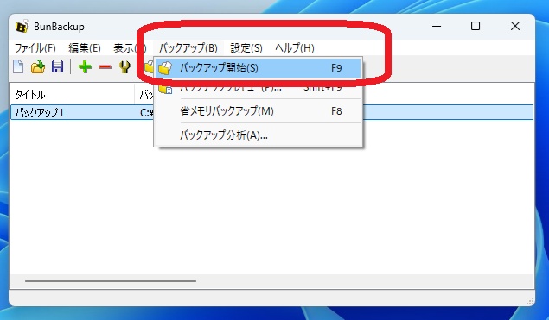The image size is (549, 320).
Task: Minimize the BunBackup window
Action: coord(437,26)
